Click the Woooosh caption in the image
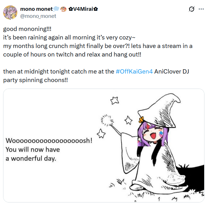This screenshot has width=207, height=203. [49, 149]
